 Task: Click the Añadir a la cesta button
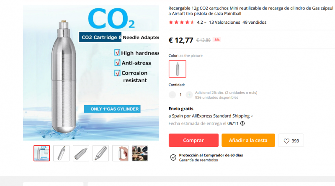click(248, 141)
